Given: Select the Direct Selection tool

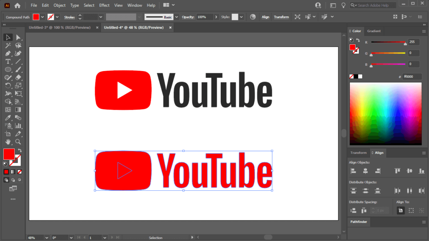Looking at the screenshot, I should [18, 38].
